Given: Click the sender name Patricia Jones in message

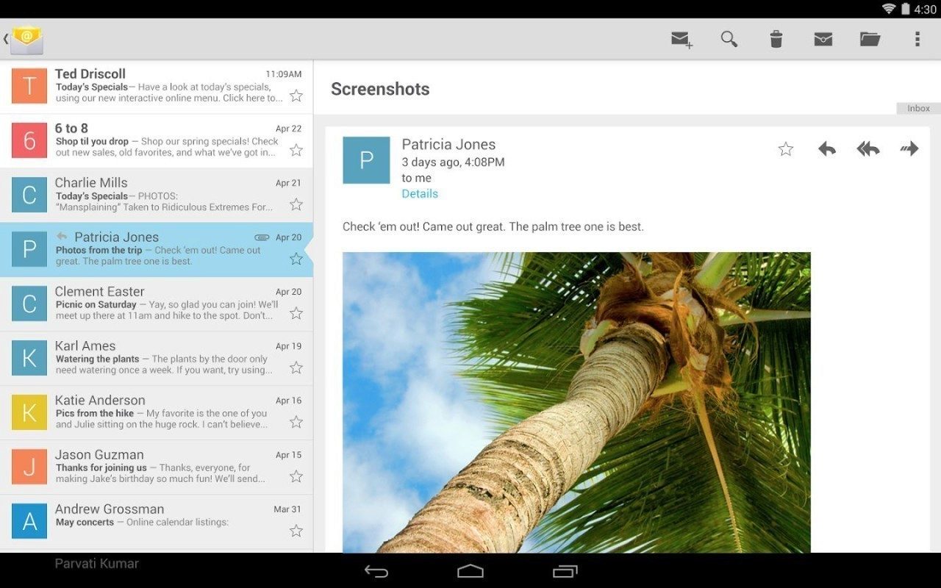Looking at the screenshot, I should point(448,145).
